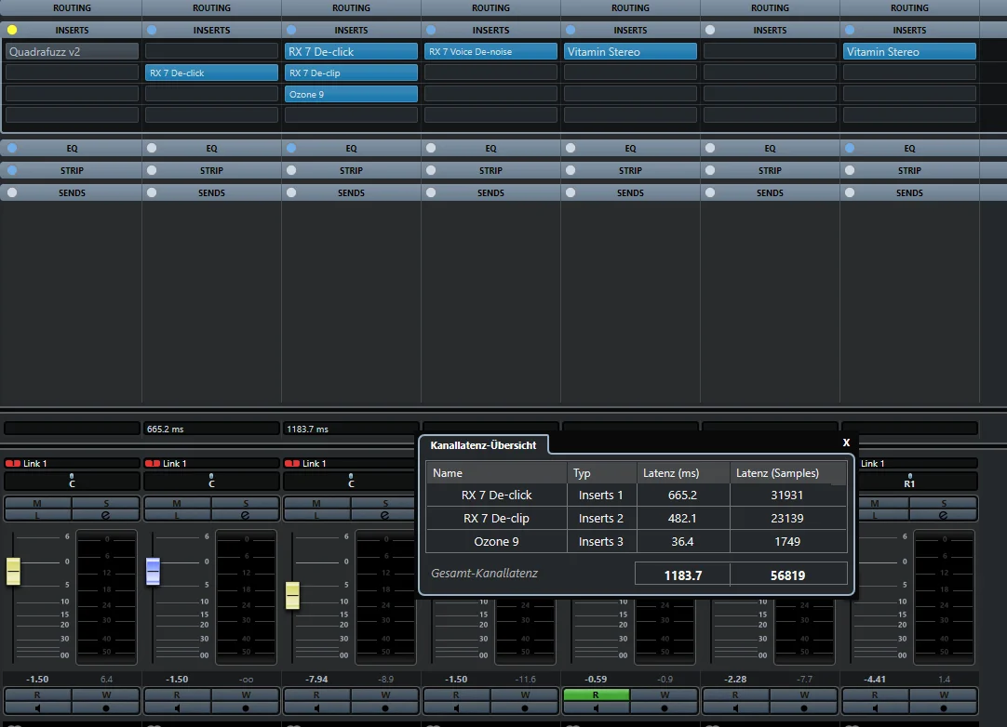Expand the EQ section on RX 7 Voice De-noise channel

click(x=490, y=148)
